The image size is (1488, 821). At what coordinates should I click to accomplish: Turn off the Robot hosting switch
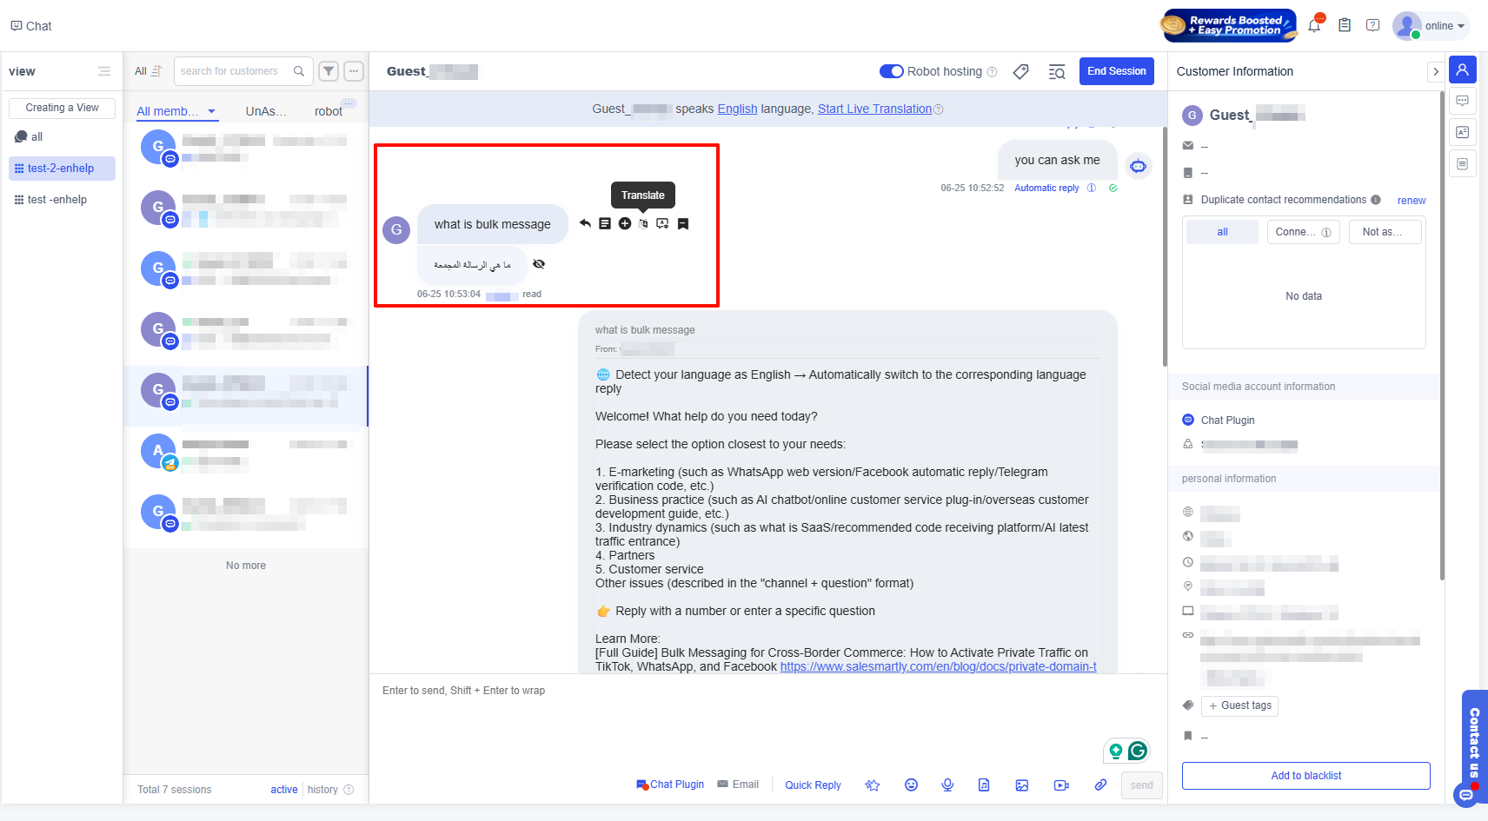click(892, 71)
